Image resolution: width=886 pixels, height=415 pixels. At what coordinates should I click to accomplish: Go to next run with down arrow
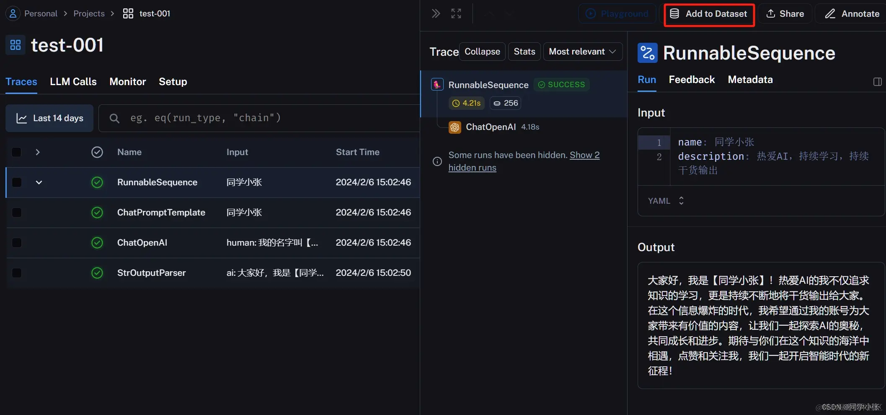click(x=509, y=14)
